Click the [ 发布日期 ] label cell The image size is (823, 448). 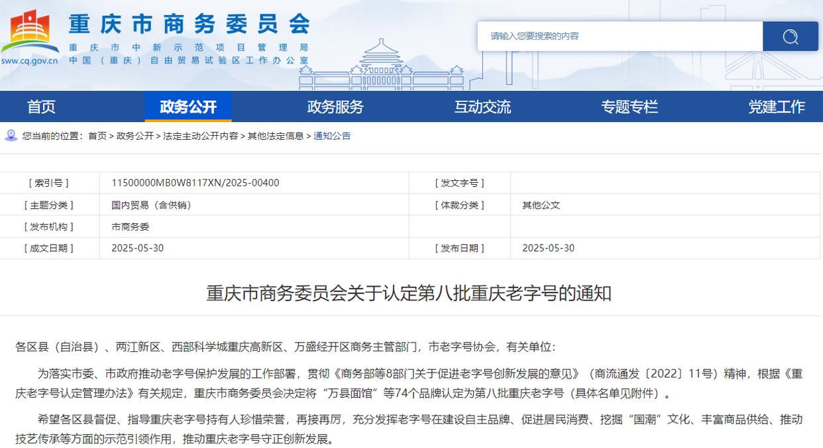click(459, 248)
